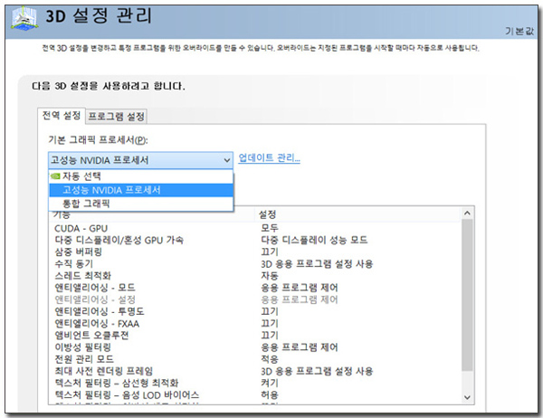Click the 허용 value for 음성 LOD 바이어스
Image resolution: width=543 pixels, height=418 pixels.
[x=270, y=394]
